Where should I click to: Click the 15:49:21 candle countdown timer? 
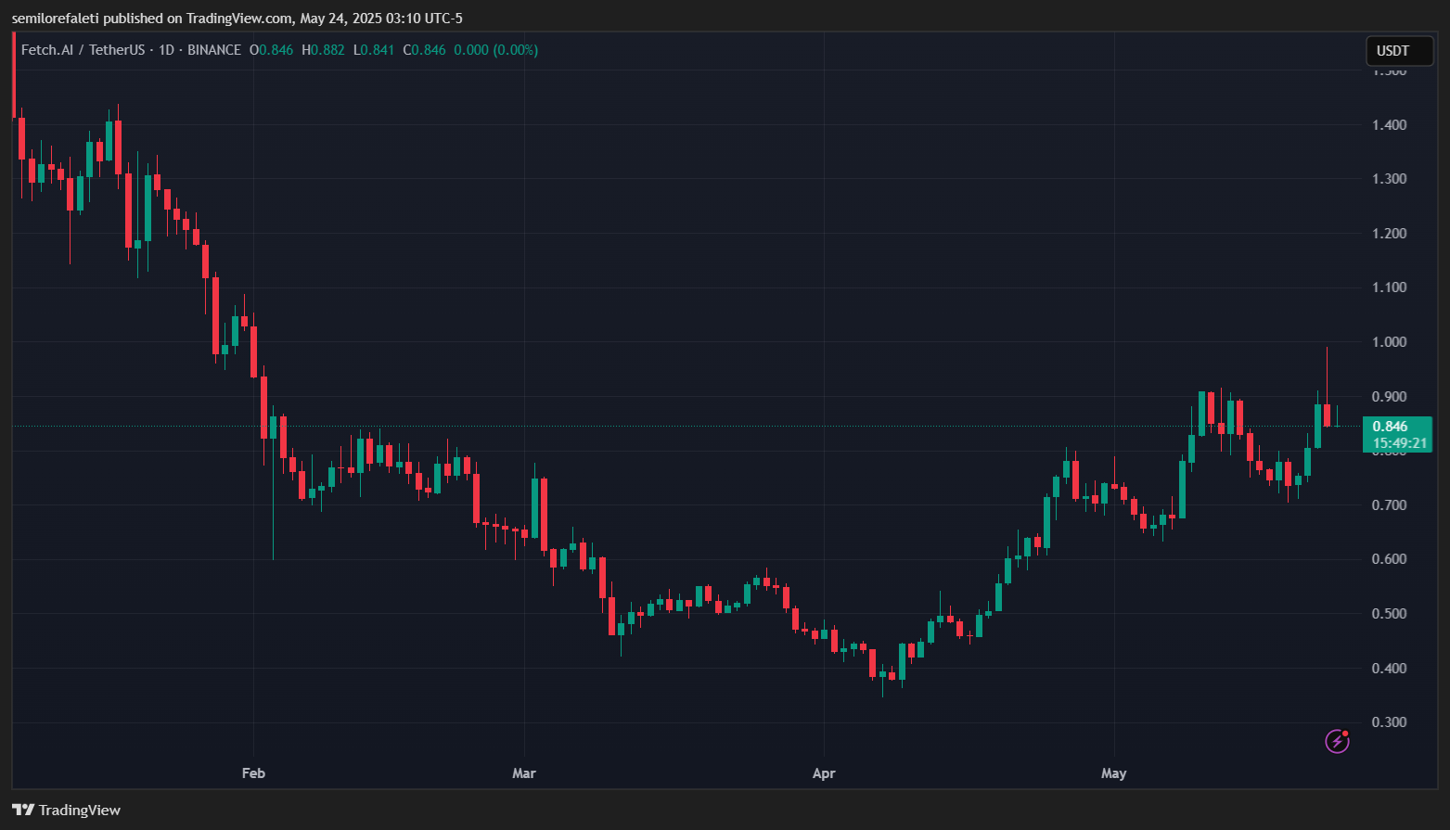(x=1399, y=443)
